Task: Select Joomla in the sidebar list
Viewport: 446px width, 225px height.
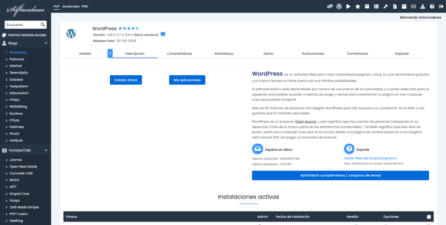Action: [x=16, y=160]
